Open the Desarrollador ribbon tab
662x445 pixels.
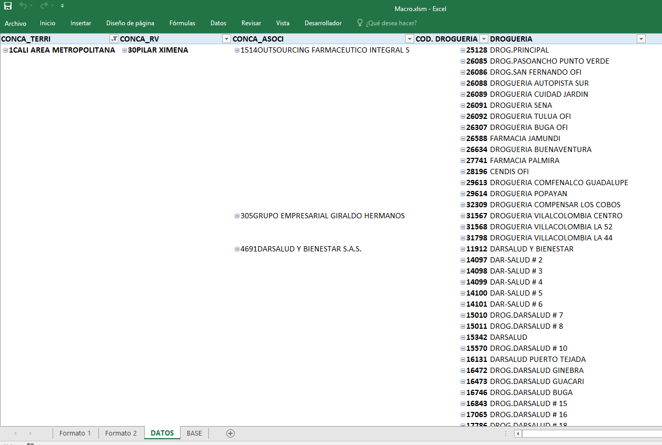pyautogui.click(x=323, y=23)
